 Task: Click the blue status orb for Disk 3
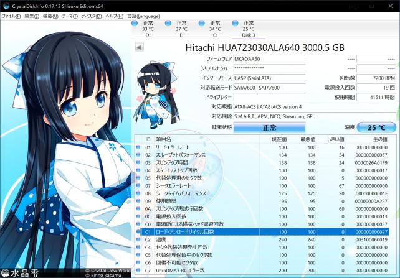[x=236, y=24]
